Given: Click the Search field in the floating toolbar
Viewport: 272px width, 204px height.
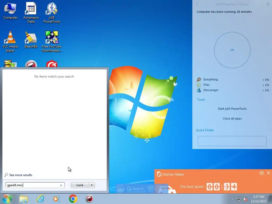Looking at the screenshot, I should [x=136, y=189].
